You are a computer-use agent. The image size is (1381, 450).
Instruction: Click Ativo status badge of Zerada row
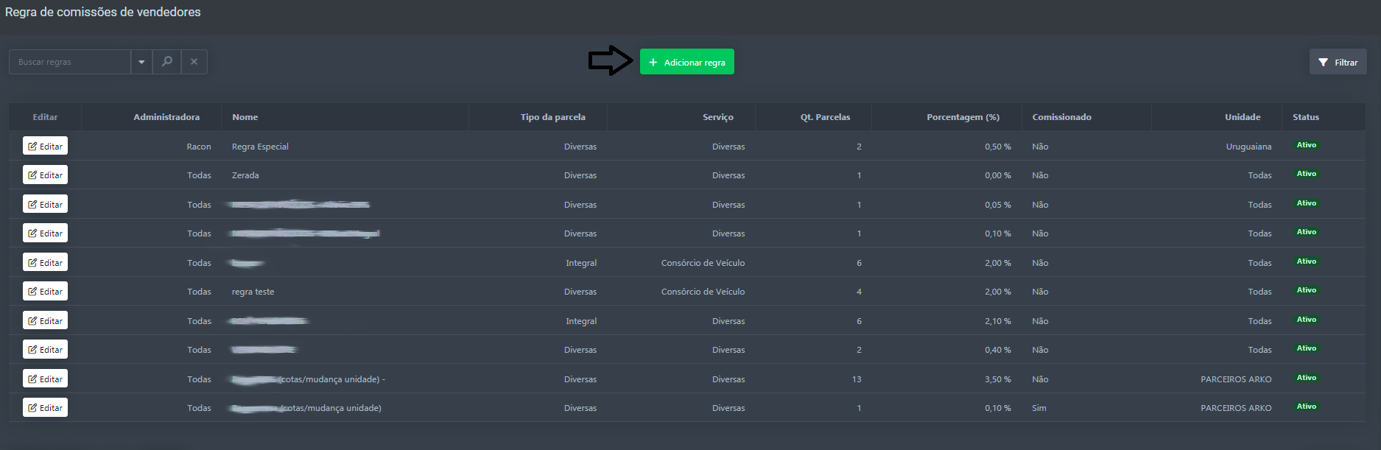click(1306, 174)
